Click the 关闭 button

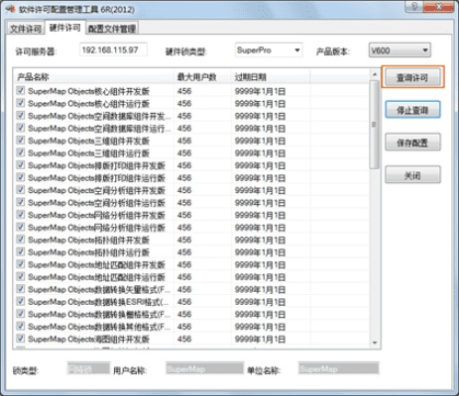click(412, 174)
